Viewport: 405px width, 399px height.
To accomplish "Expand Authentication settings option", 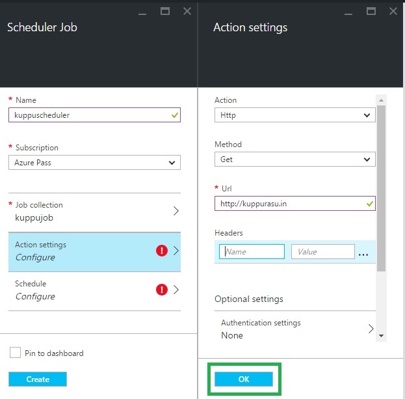I will point(294,329).
